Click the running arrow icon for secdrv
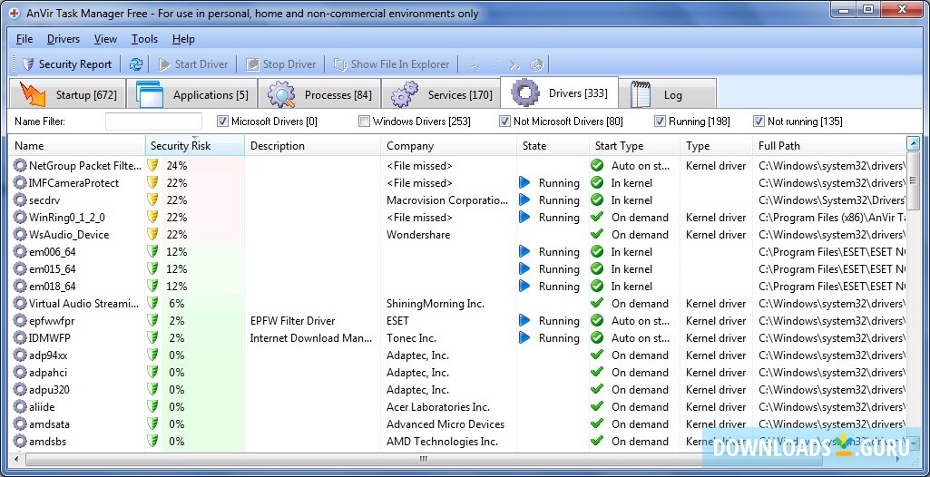The image size is (930, 477). (x=524, y=200)
